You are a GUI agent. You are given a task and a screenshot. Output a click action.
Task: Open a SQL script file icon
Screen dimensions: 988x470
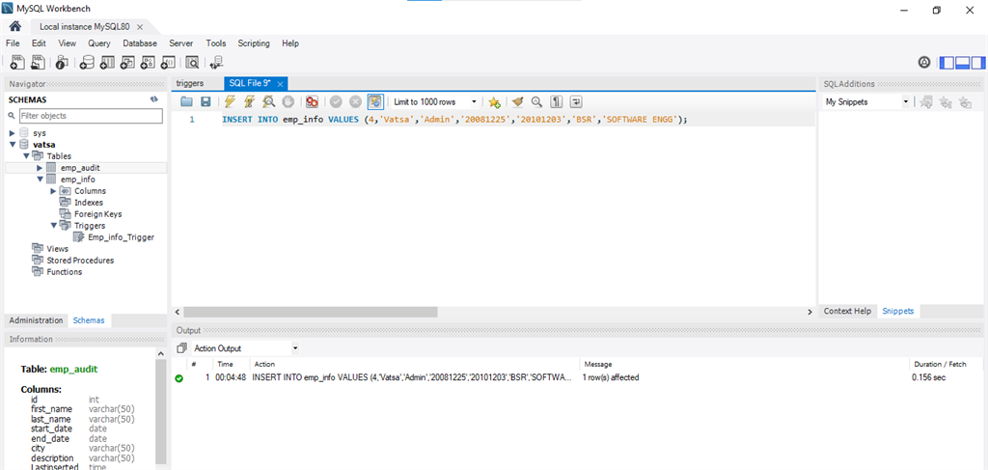pyautogui.click(x=39, y=62)
